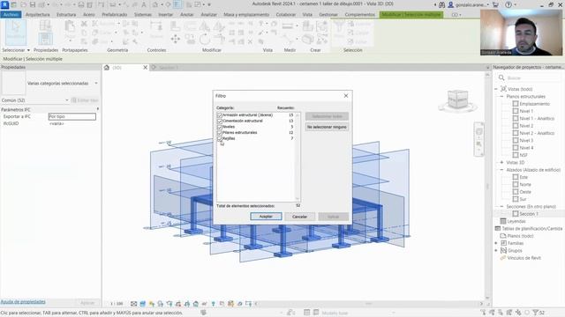Open the default 3D view house icon
The image size is (565, 317).
[155, 4]
